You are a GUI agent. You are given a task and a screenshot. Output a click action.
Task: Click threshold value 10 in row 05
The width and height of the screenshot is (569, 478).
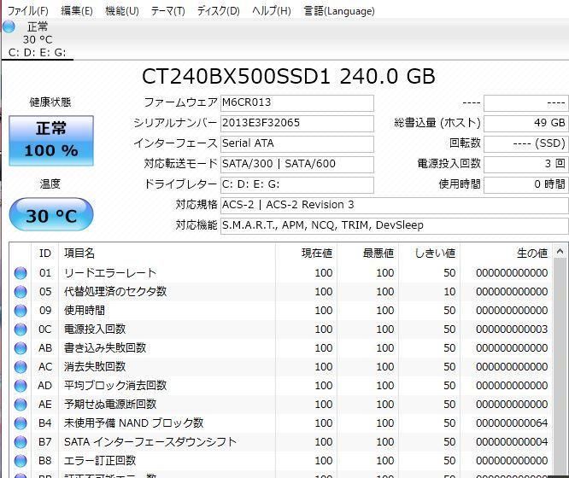coord(449,292)
